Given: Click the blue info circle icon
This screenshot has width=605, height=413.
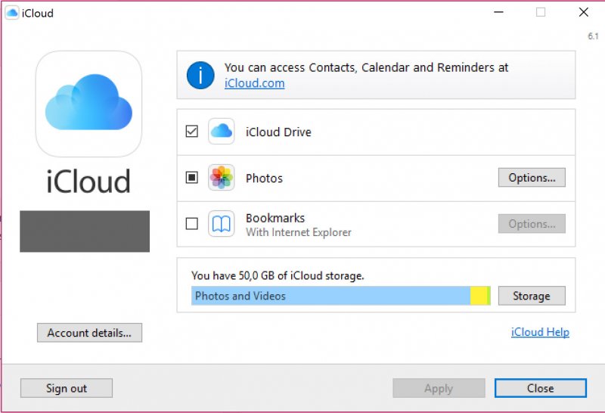Looking at the screenshot, I should pyautogui.click(x=200, y=76).
